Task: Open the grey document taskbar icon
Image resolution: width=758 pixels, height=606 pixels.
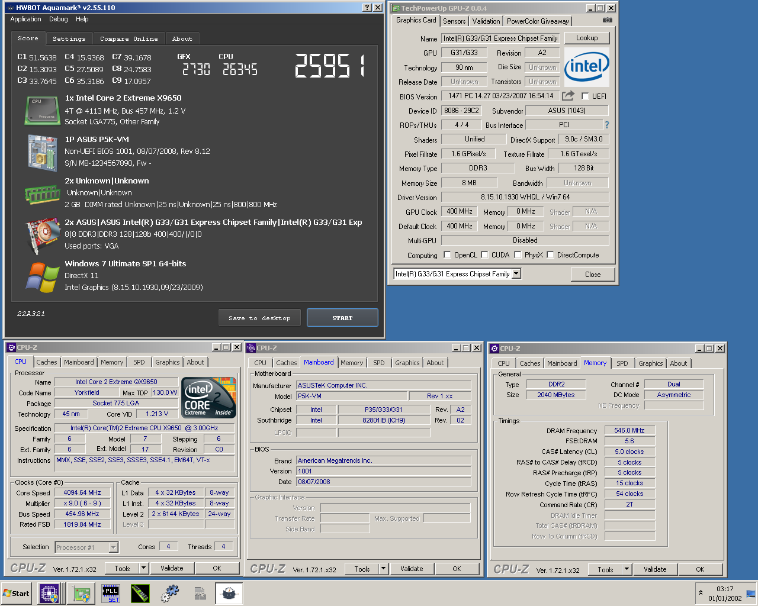Action: (x=200, y=594)
